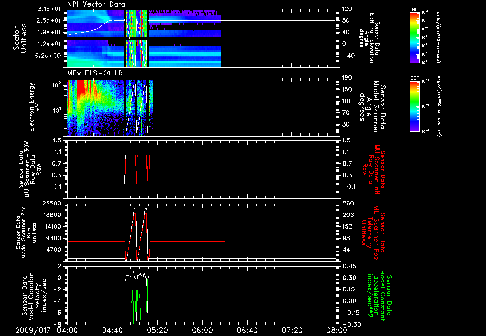This screenshot has height=336, width=486.
Task: Click the '04:40' time axis label
Action: [x=112, y=331]
